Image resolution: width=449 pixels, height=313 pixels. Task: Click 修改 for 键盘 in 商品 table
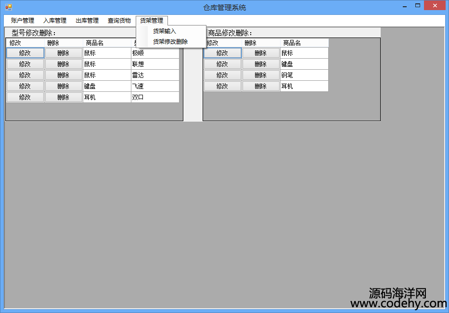click(x=222, y=64)
